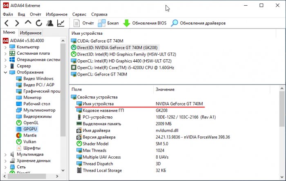Select OpenCL: Intel(R) Core(TM) i5-4200U CPU device
This screenshot has height=181, width=286.
123,68
